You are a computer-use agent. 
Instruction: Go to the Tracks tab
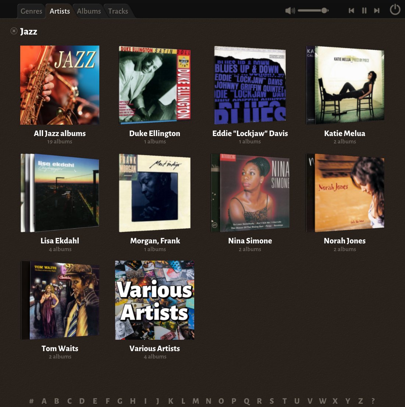pyautogui.click(x=118, y=11)
